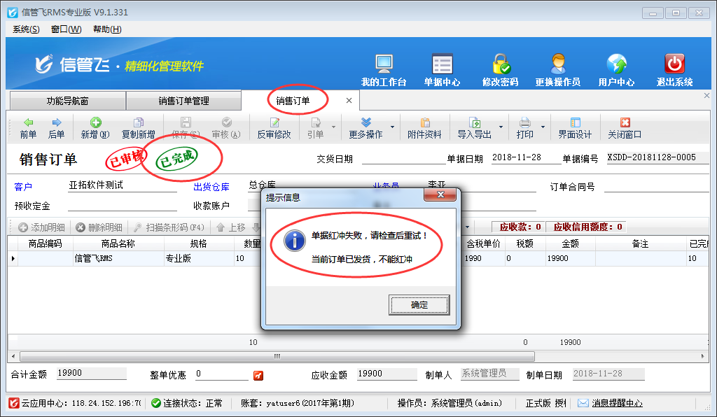This screenshot has height=417, width=717.
Task: Open the 打印 dropdown arrow
Action: pyautogui.click(x=541, y=128)
